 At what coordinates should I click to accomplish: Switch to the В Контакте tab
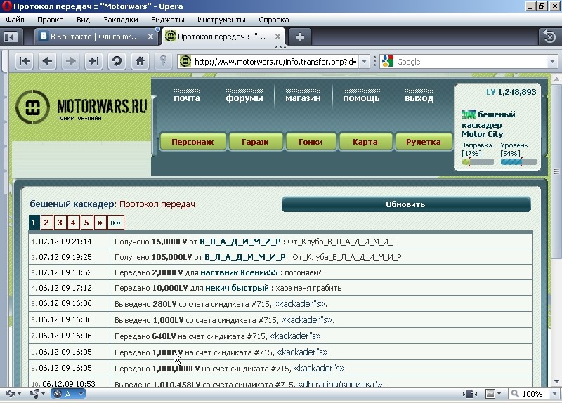pos(95,37)
